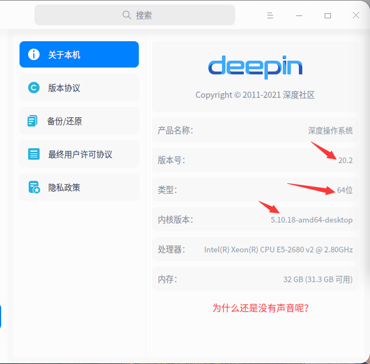The width and height of the screenshot is (370, 364).
Task: Select the 关于本机 menu entry
Action: [x=79, y=54]
